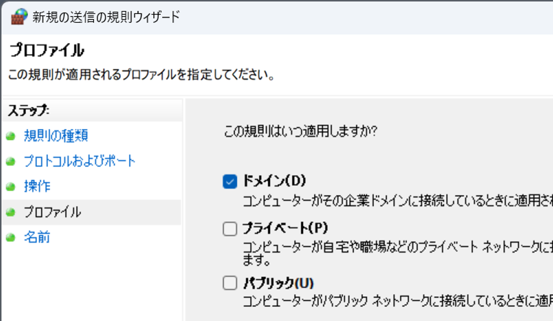Screen dimensions: 553x321
Task: Navigate to the 名前 step
Action: pyautogui.click(x=37, y=237)
